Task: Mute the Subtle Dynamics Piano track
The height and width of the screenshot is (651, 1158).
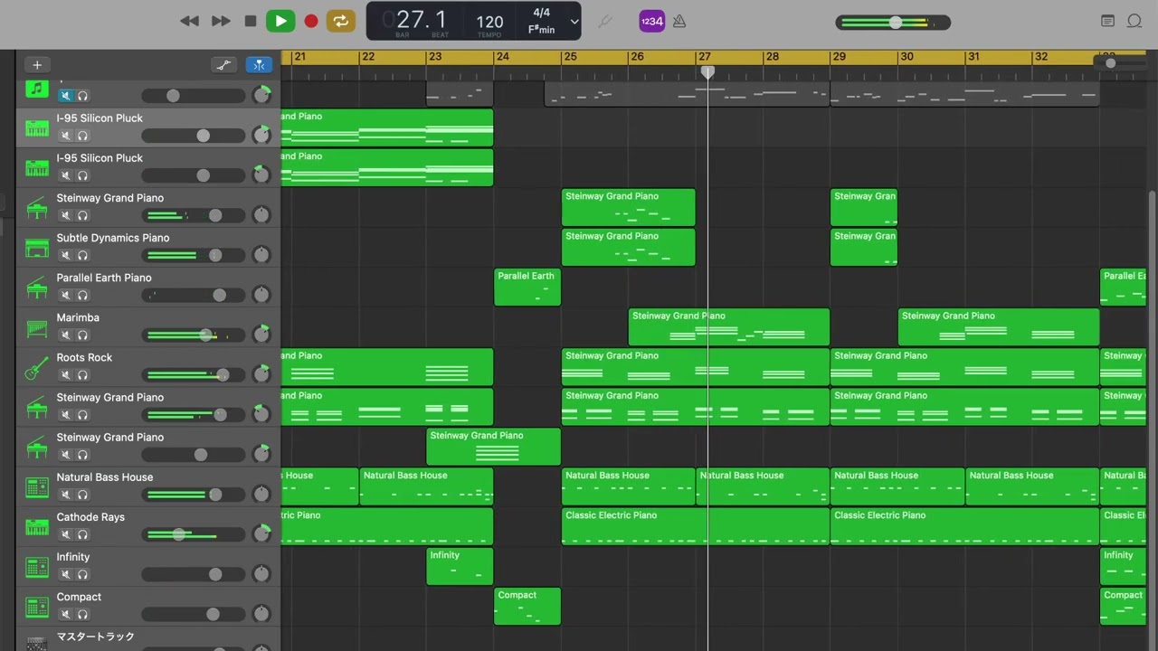Action: (65, 255)
